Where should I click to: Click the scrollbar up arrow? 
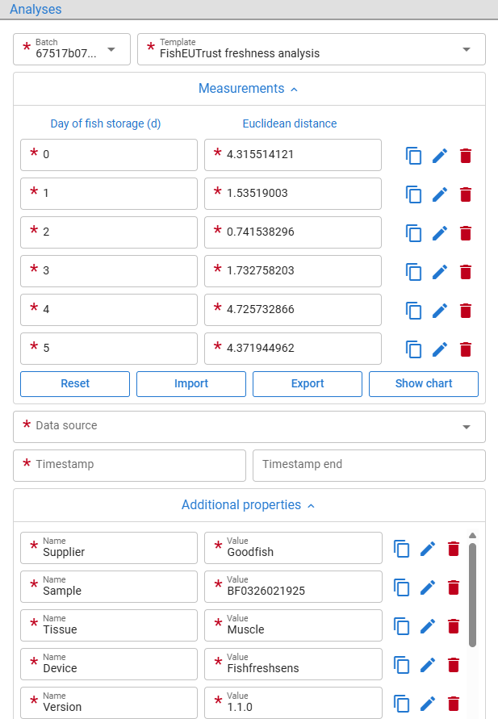473,536
